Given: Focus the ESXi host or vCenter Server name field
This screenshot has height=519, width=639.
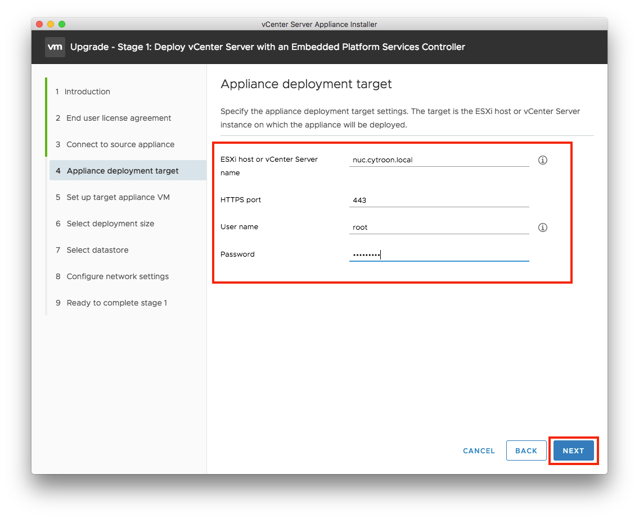Looking at the screenshot, I should 439,160.
